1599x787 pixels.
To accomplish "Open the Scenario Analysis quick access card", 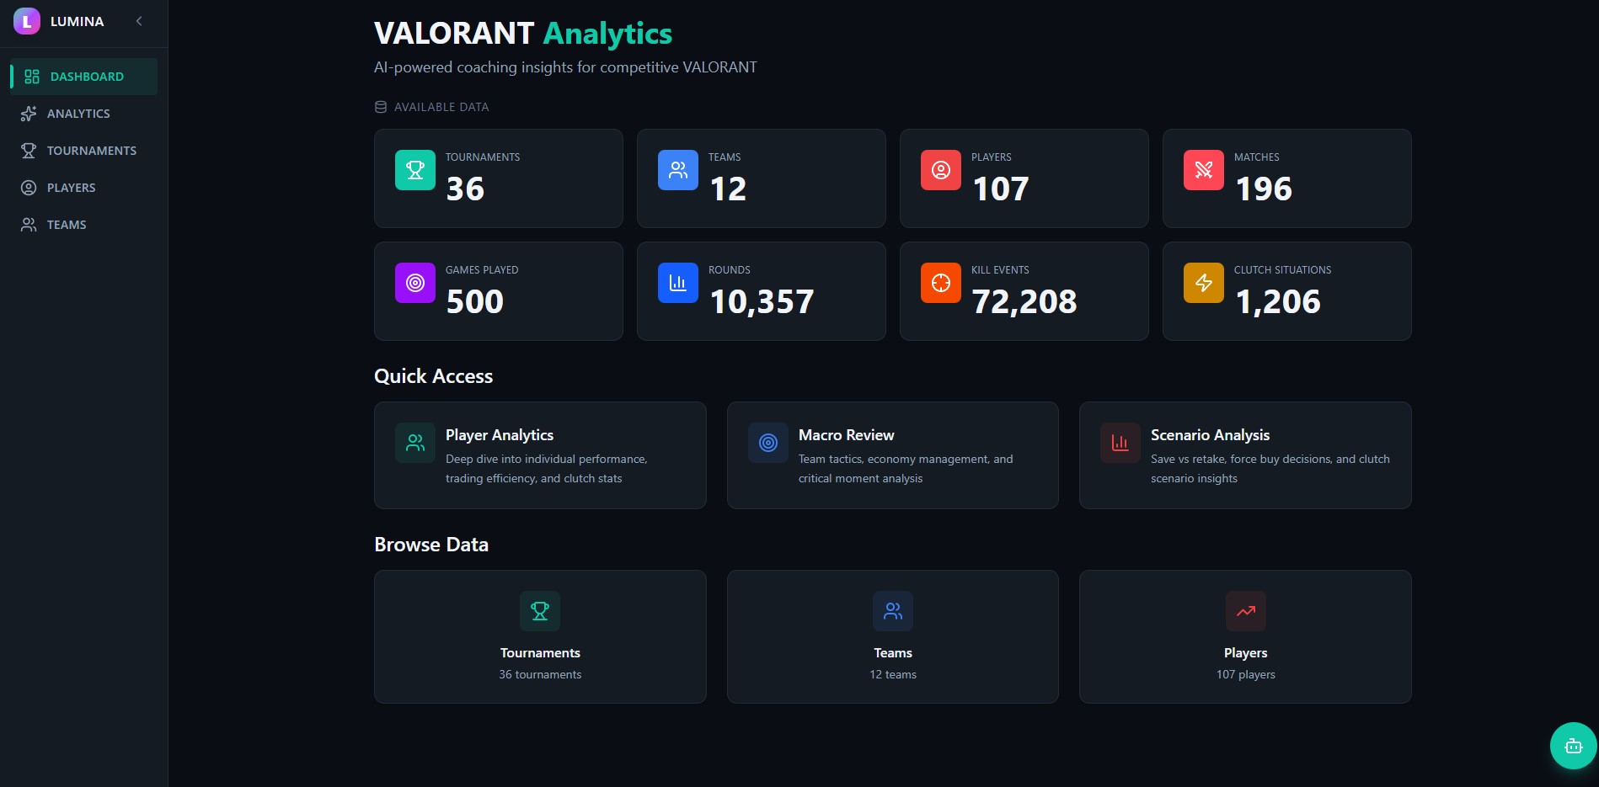I will click(x=1245, y=455).
